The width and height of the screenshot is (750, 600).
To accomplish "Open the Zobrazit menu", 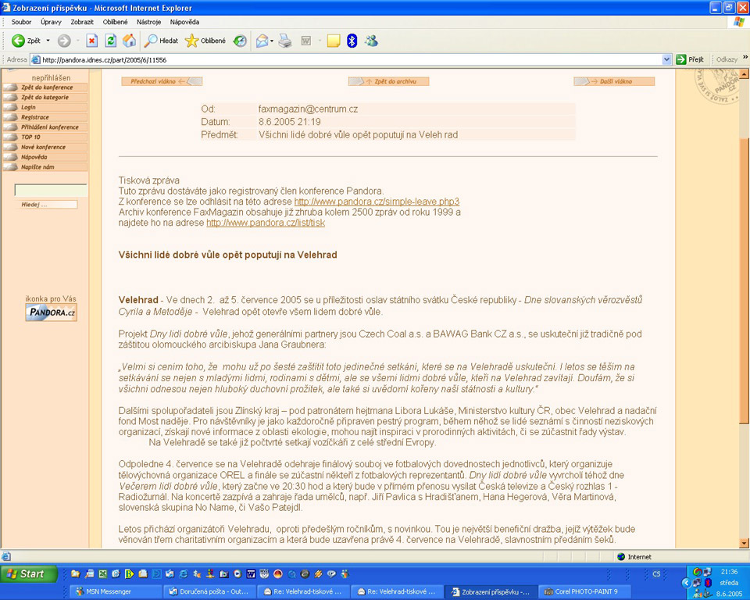I will (82, 22).
